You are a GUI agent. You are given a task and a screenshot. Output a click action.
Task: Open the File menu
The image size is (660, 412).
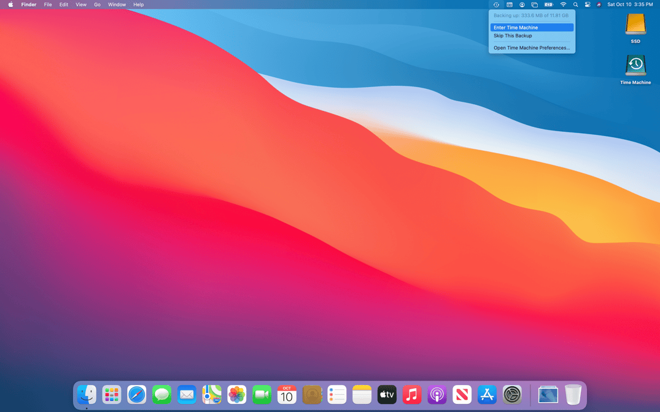pos(48,5)
